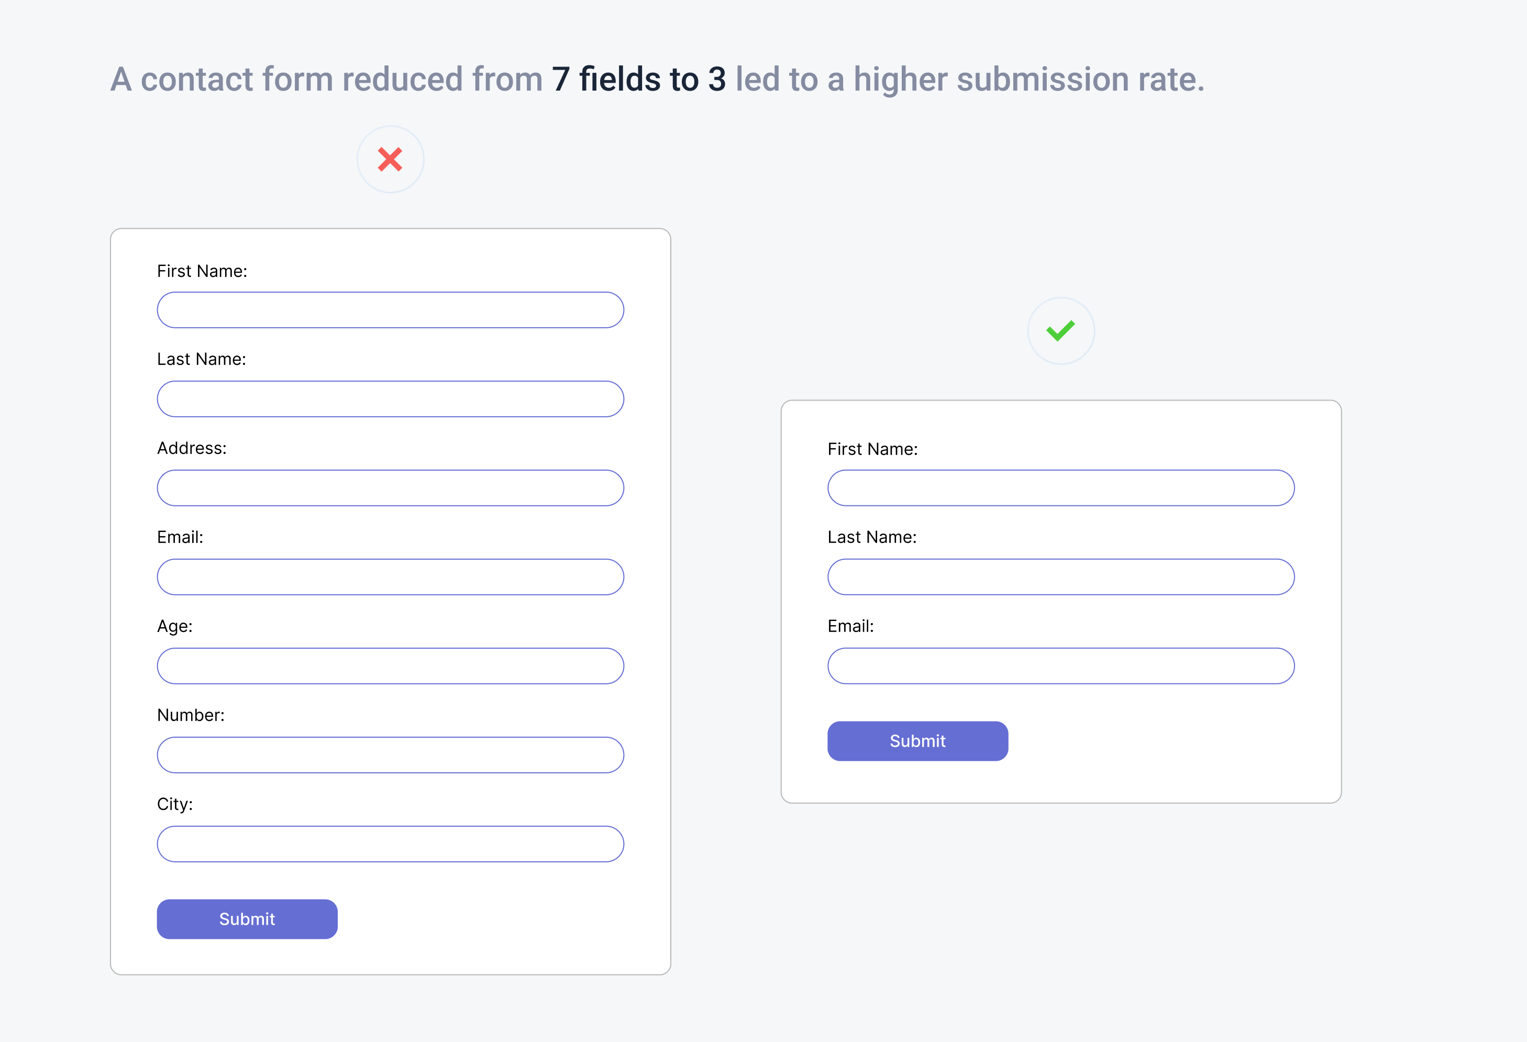The image size is (1527, 1042).
Task: Click the red X icon above the long form
Action: tap(390, 160)
